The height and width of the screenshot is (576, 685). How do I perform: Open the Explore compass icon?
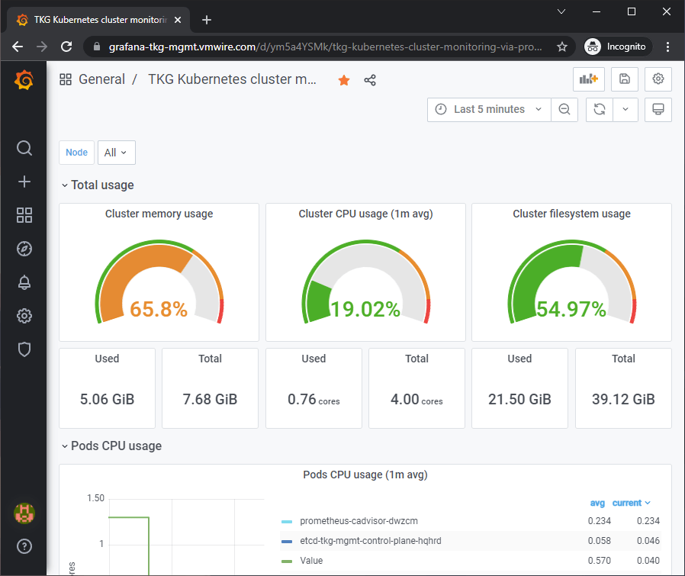pos(24,249)
